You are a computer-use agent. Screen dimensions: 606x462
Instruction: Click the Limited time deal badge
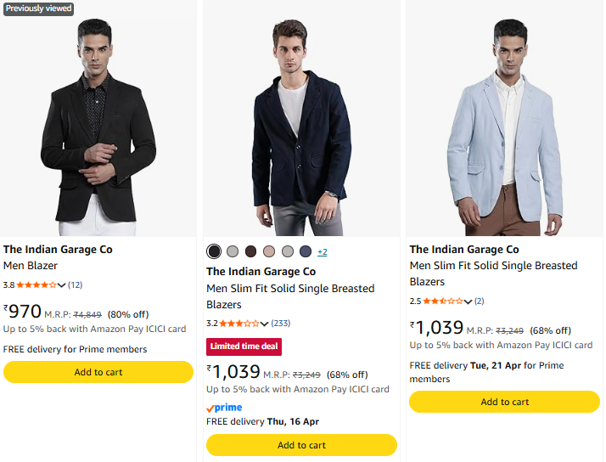tap(244, 346)
